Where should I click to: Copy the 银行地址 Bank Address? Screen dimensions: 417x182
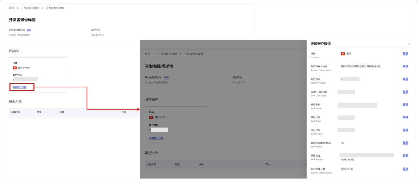(x=405, y=155)
